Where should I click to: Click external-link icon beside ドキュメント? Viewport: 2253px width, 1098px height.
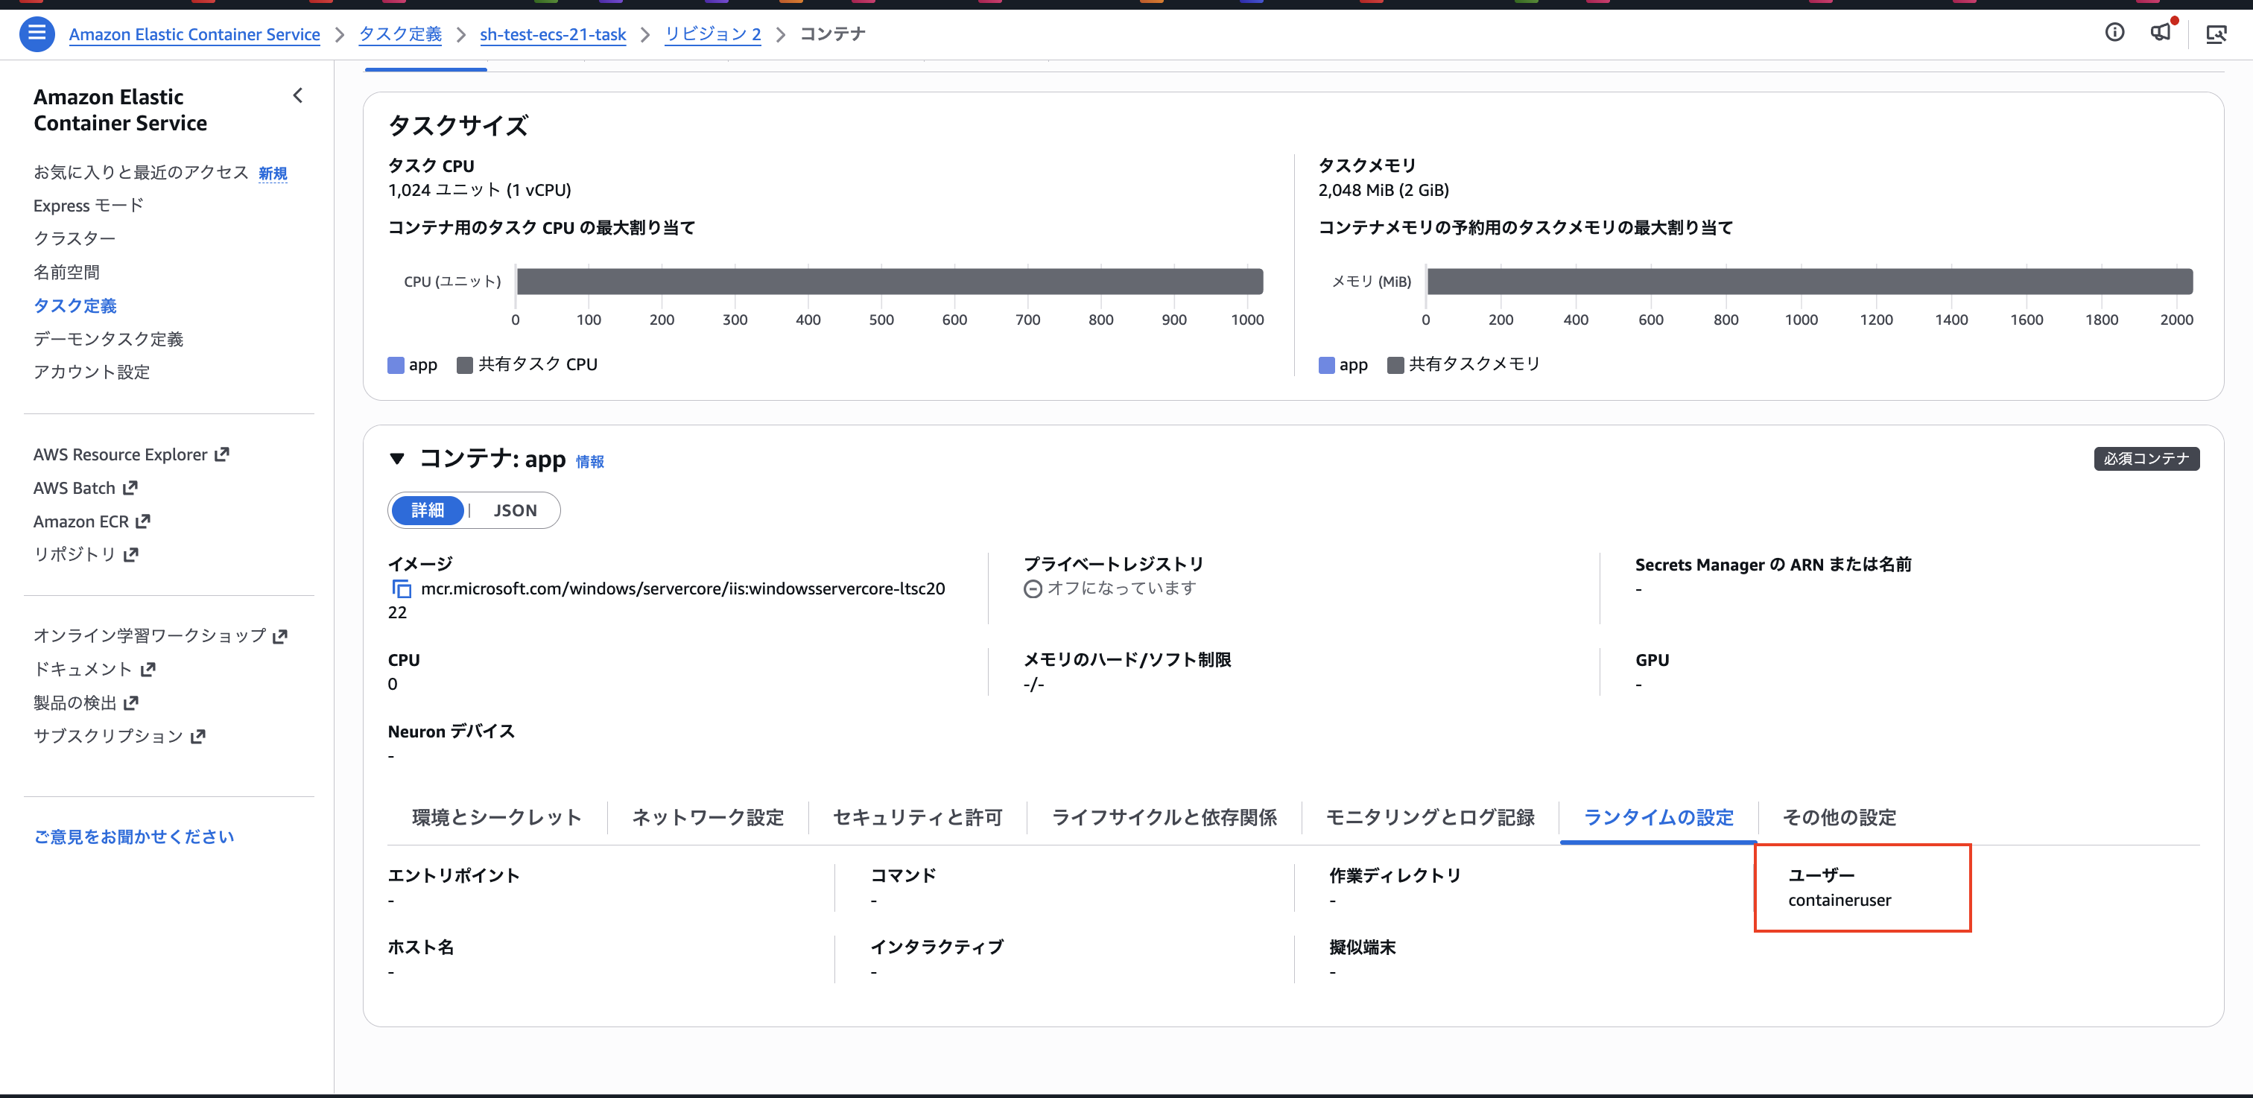point(148,669)
